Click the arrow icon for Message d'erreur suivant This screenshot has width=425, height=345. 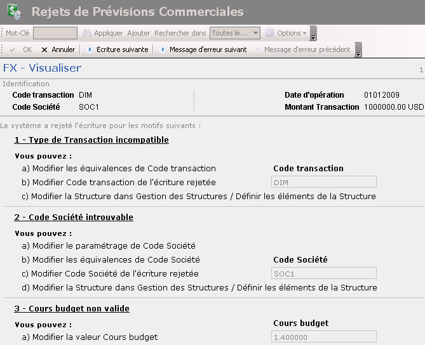[163, 49]
